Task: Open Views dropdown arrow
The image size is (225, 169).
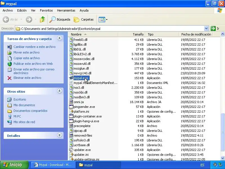Action: point(107,19)
